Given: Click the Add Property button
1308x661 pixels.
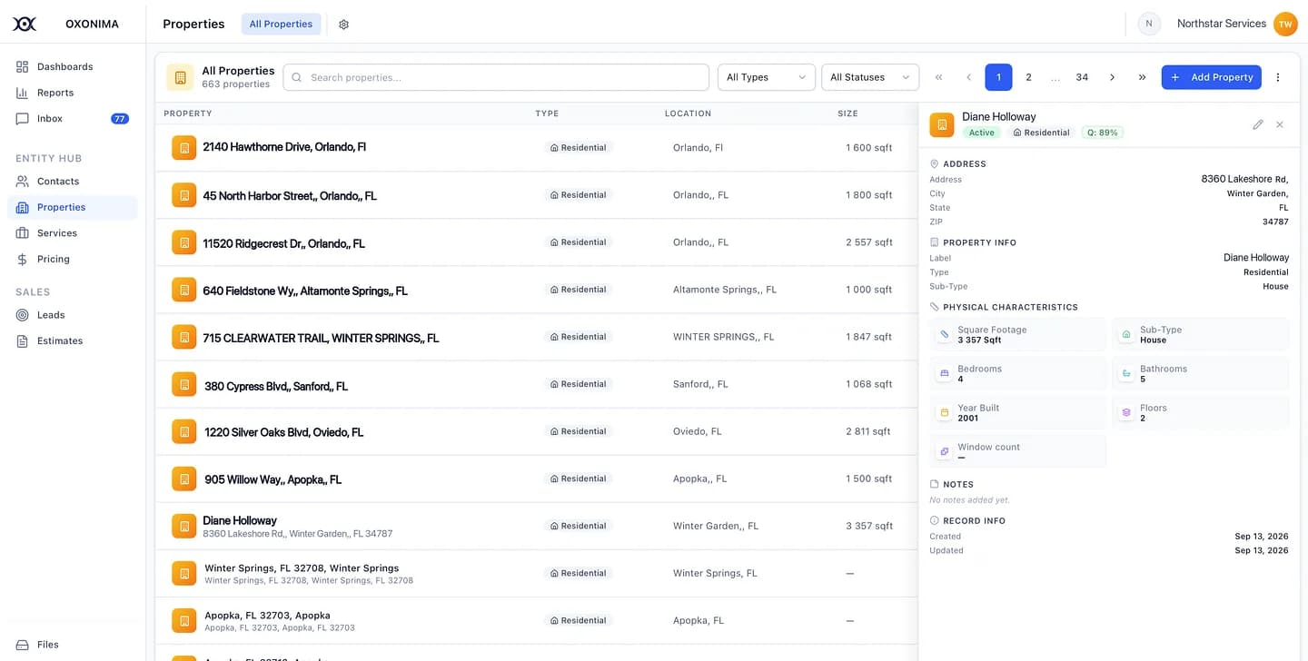Looking at the screenshot, I should click(1212, 77).
